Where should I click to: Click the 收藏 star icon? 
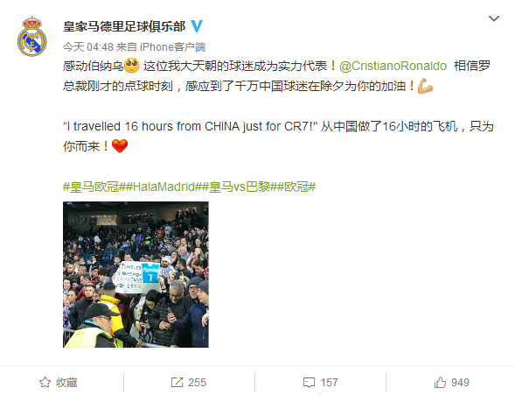click(45, 382)
